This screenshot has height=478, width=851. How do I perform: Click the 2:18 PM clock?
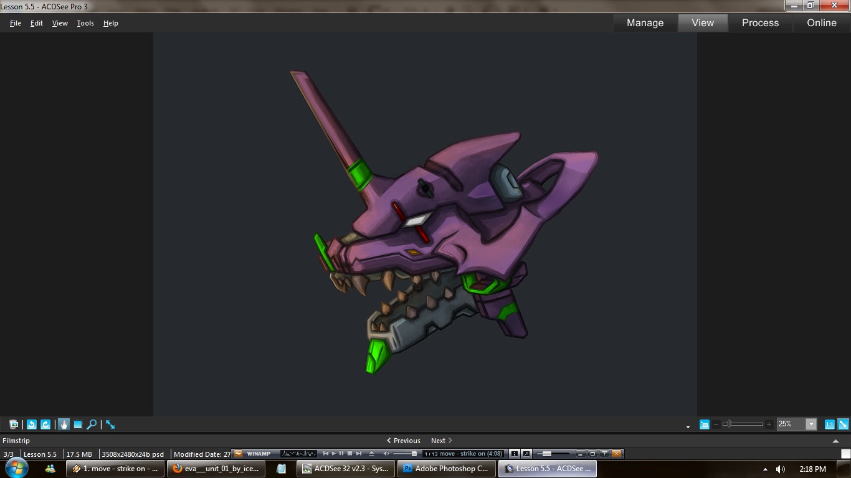[x=812, y=469]
